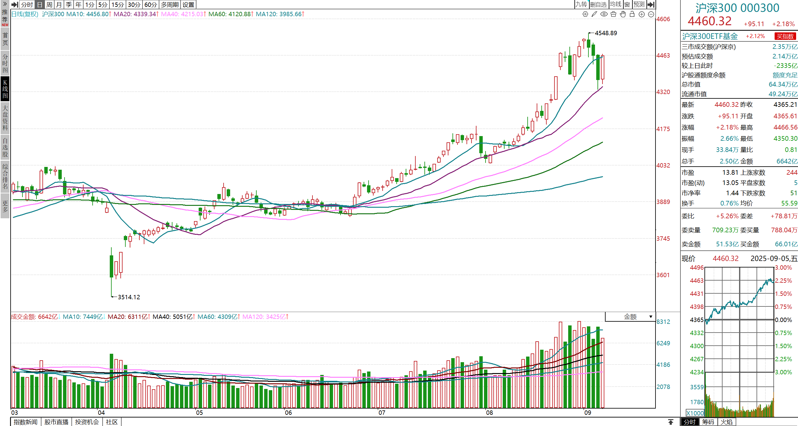The width and height of the screenshot is (798, 426).
Task: Toggle the eye visibility icon
Action: pyautogui.click(x=604, y=14)
